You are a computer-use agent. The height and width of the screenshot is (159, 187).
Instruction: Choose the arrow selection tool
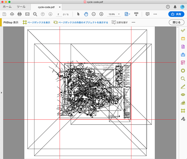78,14
